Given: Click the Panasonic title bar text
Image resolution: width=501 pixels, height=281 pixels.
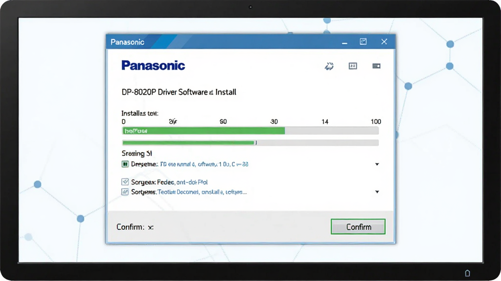Looking at the screenshot, I should 127,42.
